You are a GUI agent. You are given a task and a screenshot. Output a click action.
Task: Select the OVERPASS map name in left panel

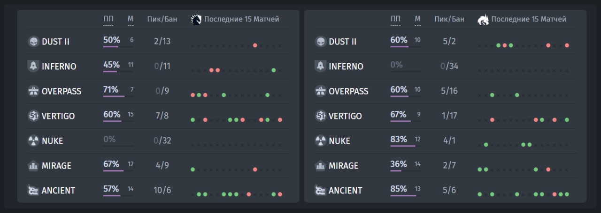click(62, 91)
